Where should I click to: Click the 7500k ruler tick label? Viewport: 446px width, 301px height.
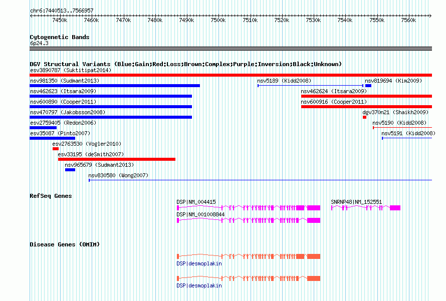point(218,20)
